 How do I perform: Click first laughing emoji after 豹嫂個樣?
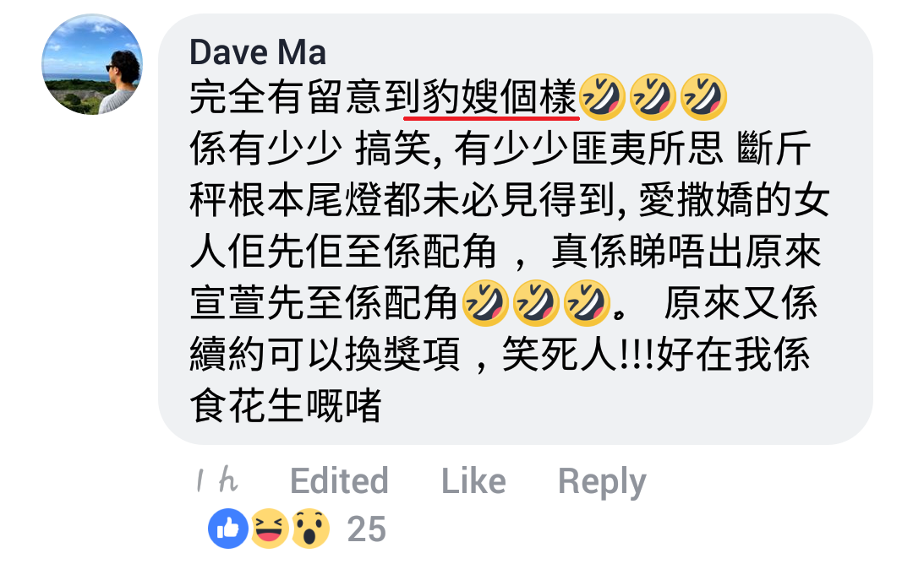coord(602,97)
